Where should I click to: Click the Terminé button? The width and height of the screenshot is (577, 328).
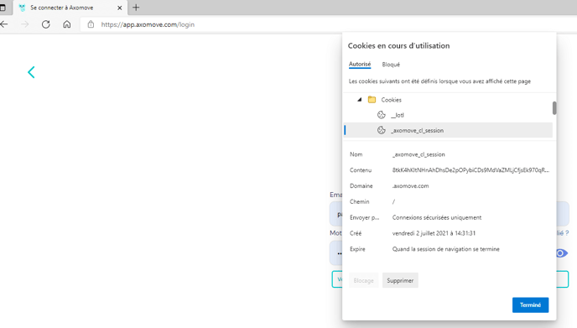click(530, 305)
